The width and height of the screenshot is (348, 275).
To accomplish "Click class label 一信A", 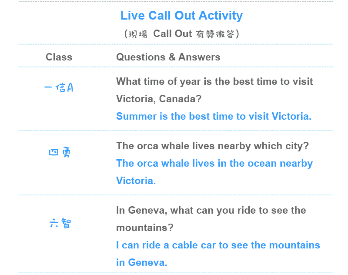I will 59,87.
